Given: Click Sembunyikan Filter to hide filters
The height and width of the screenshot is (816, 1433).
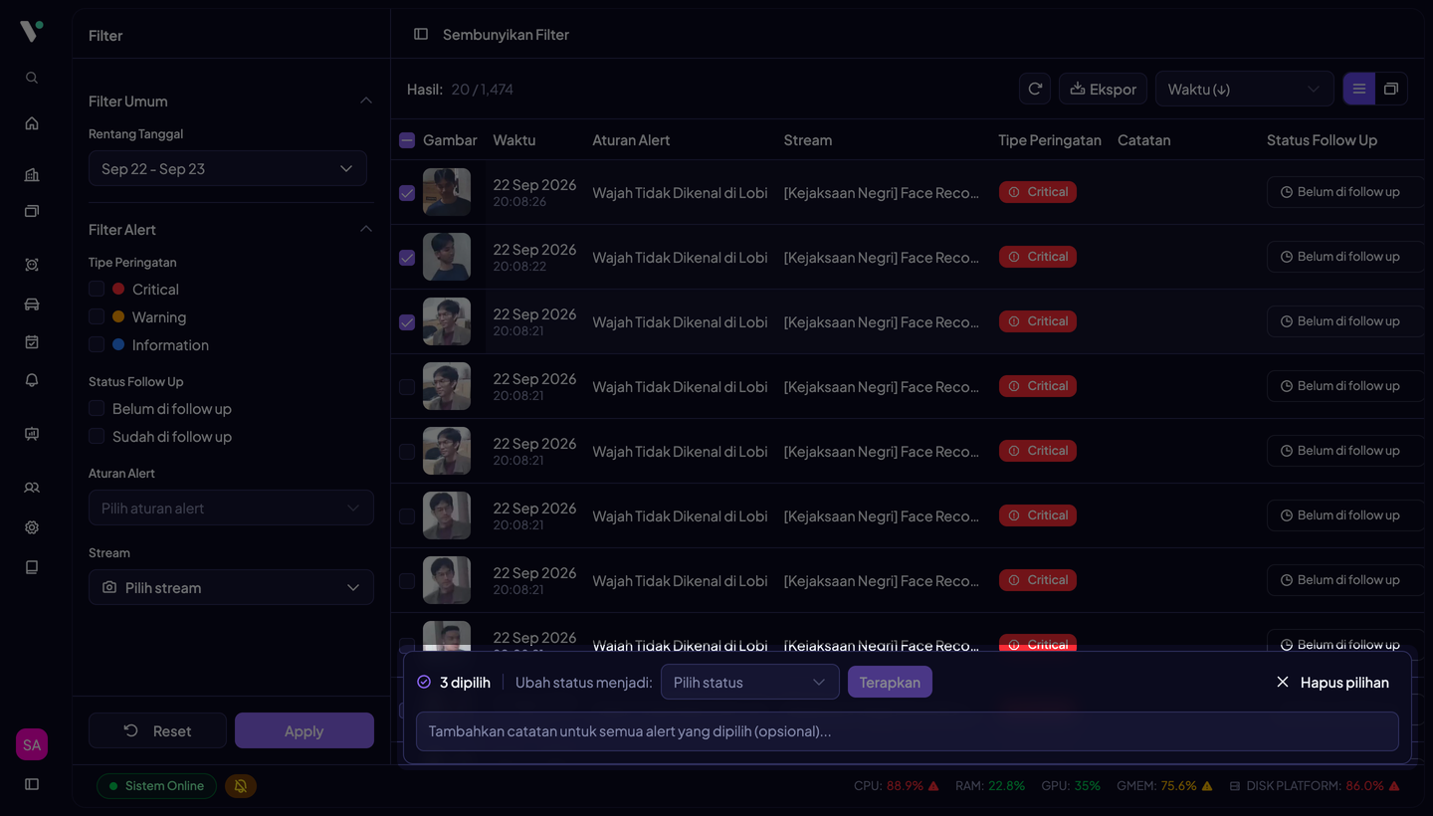Looking at the screenshot, I should 492,35.
